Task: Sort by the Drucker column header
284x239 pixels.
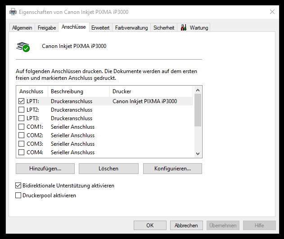Action: click(x=151, y=91)
